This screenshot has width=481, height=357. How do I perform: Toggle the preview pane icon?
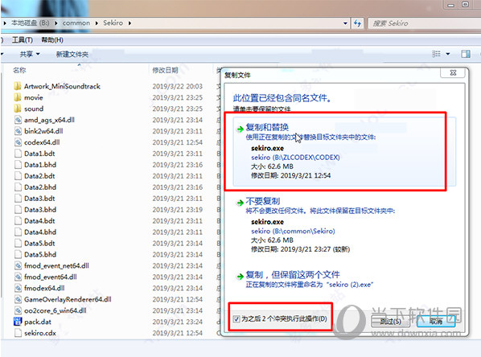[x=466, y=55]
